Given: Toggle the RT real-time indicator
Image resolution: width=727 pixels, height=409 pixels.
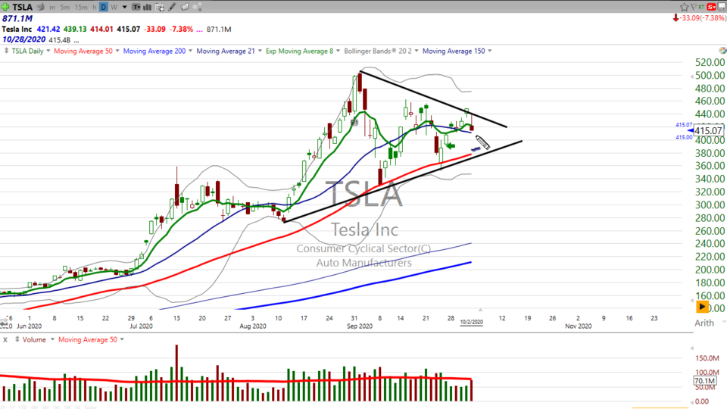Looking at the screenshot, I should tap(701, 7).
